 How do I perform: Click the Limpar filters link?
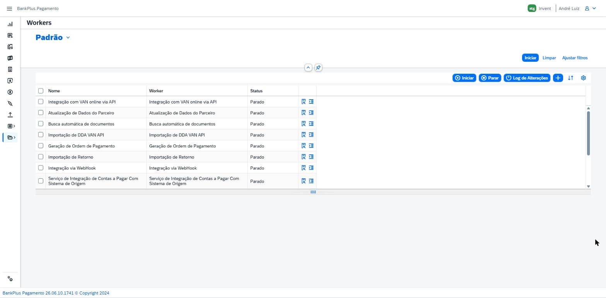[x=549, y=58]
